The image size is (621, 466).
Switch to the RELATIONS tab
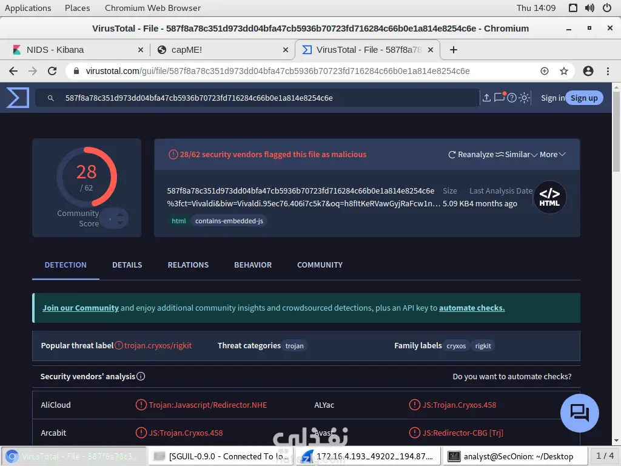tap(188, 265)
